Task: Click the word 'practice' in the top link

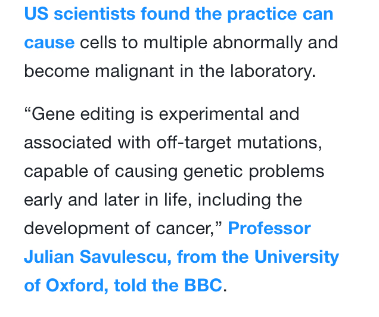Action: coord(262,14)
